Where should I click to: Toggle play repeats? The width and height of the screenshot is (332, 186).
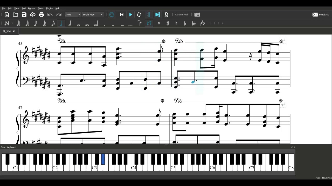pos(148,15)
